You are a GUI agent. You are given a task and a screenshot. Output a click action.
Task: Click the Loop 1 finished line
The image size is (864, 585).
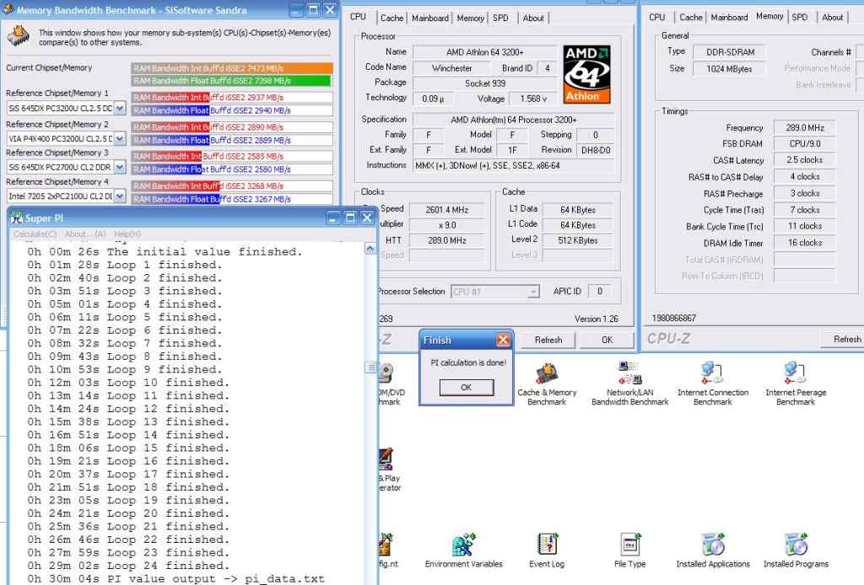[125, 265]
